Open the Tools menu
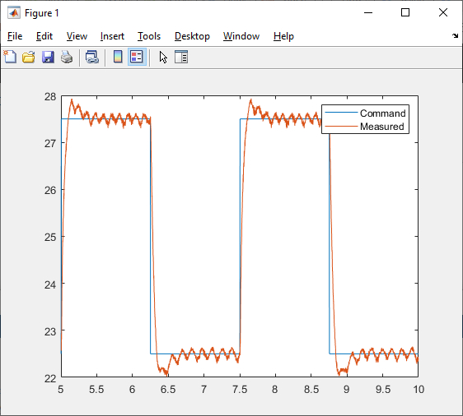 pos(149,36)
